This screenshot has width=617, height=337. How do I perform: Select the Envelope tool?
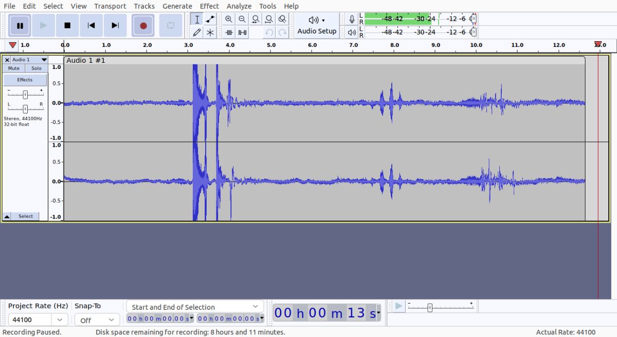click(210, 19)
